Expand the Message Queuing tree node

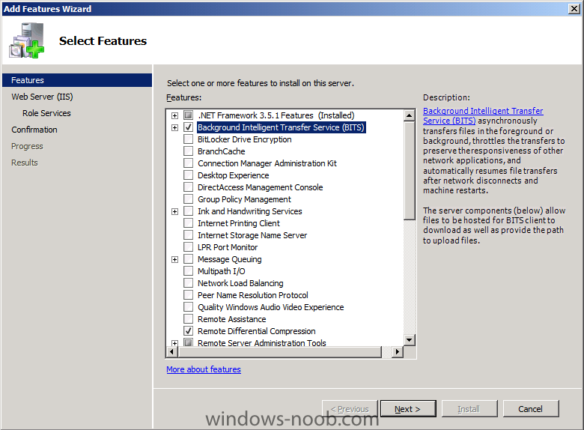[174, 259]
